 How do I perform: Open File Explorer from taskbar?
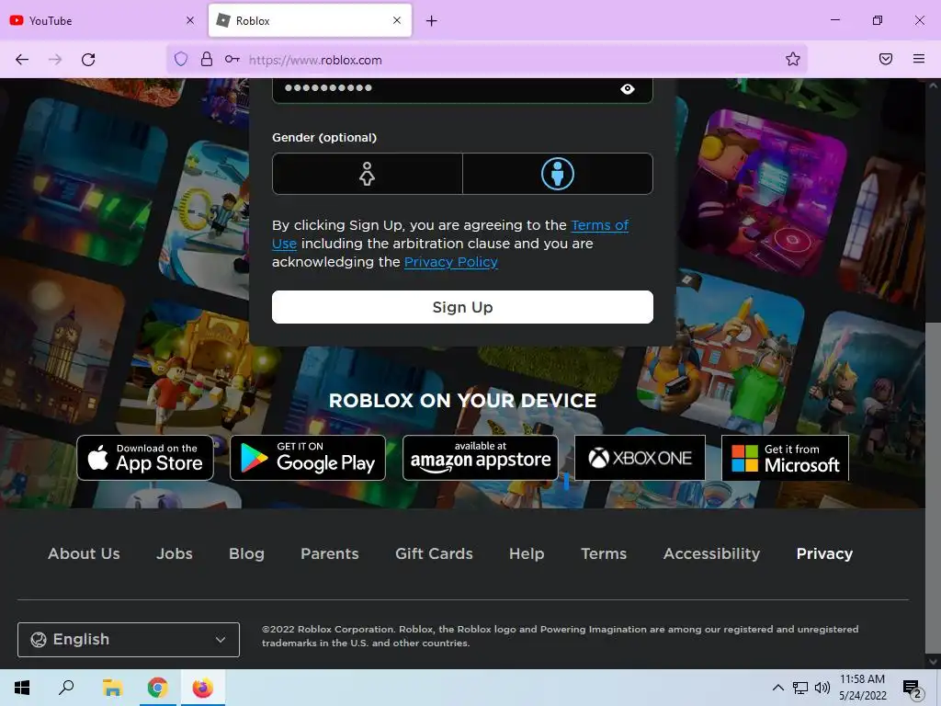(112, 688)
